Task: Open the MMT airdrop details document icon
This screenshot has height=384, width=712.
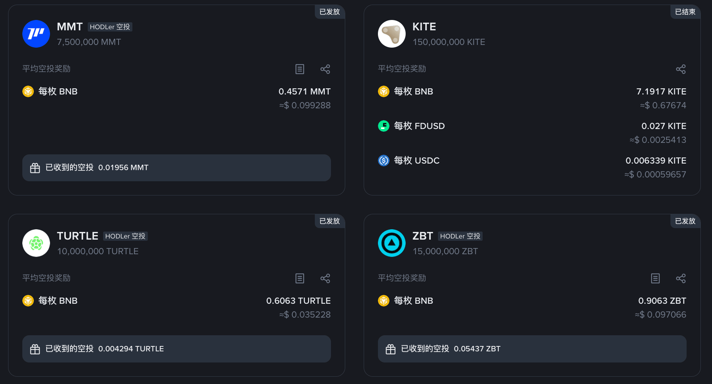Action: tap(300, 69)
